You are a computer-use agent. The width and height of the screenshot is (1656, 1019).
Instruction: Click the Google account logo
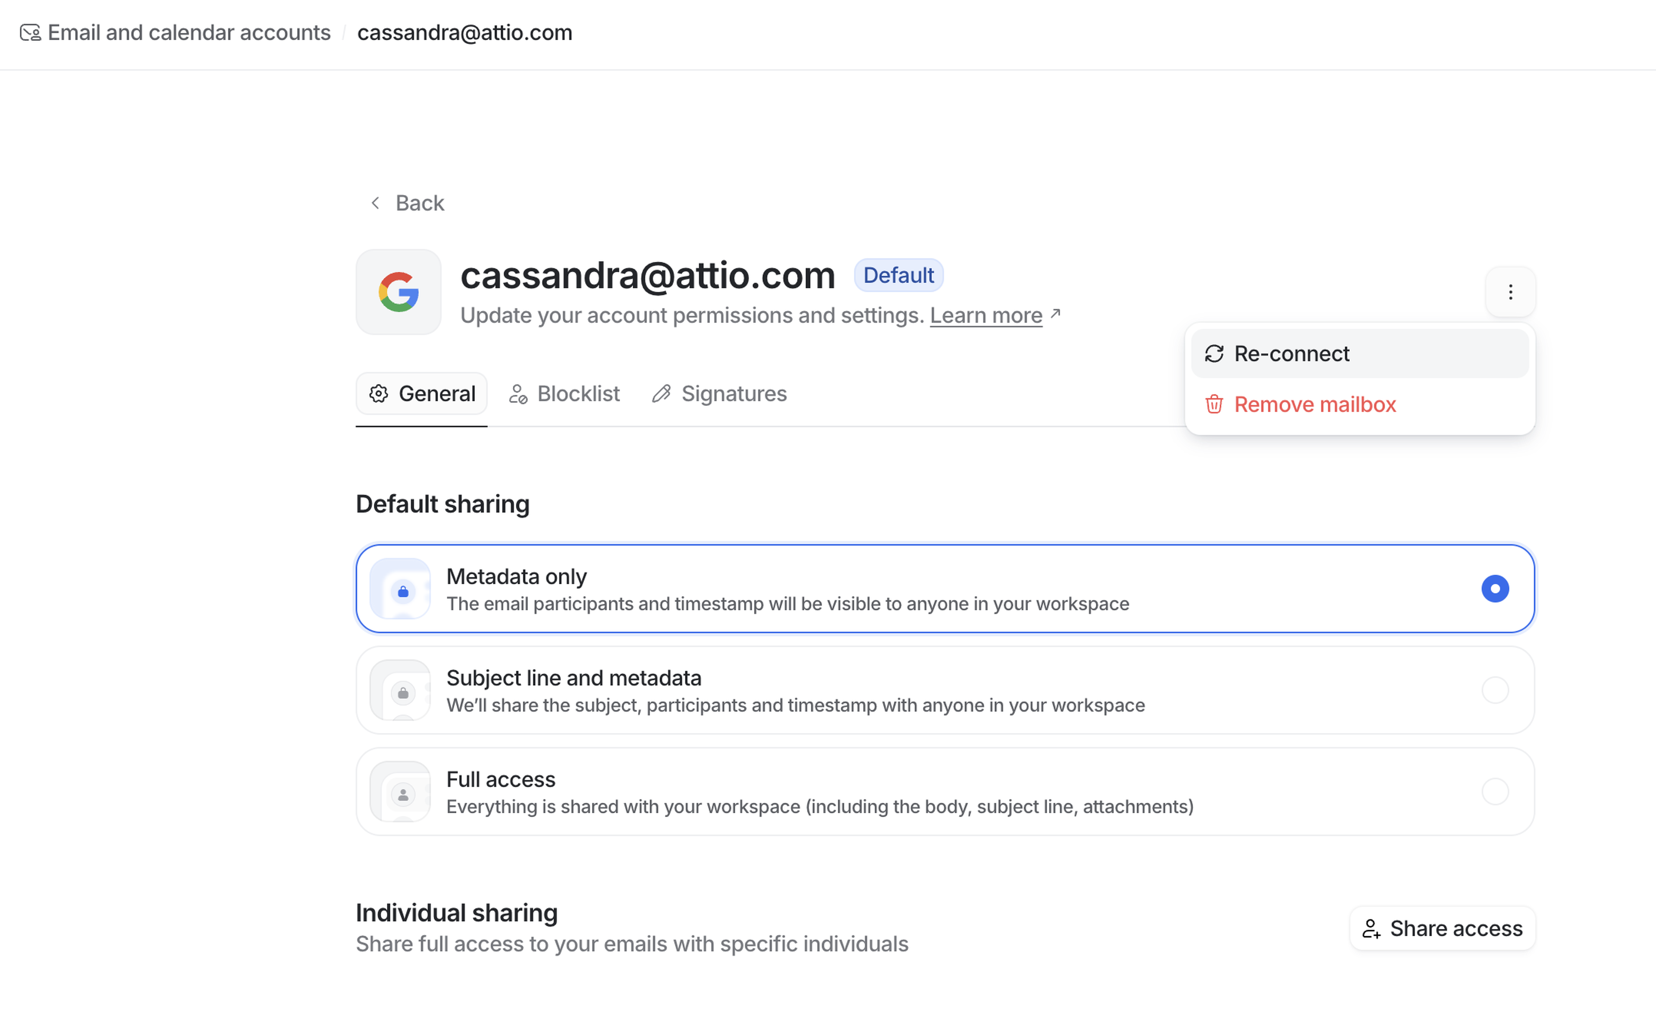398,292
